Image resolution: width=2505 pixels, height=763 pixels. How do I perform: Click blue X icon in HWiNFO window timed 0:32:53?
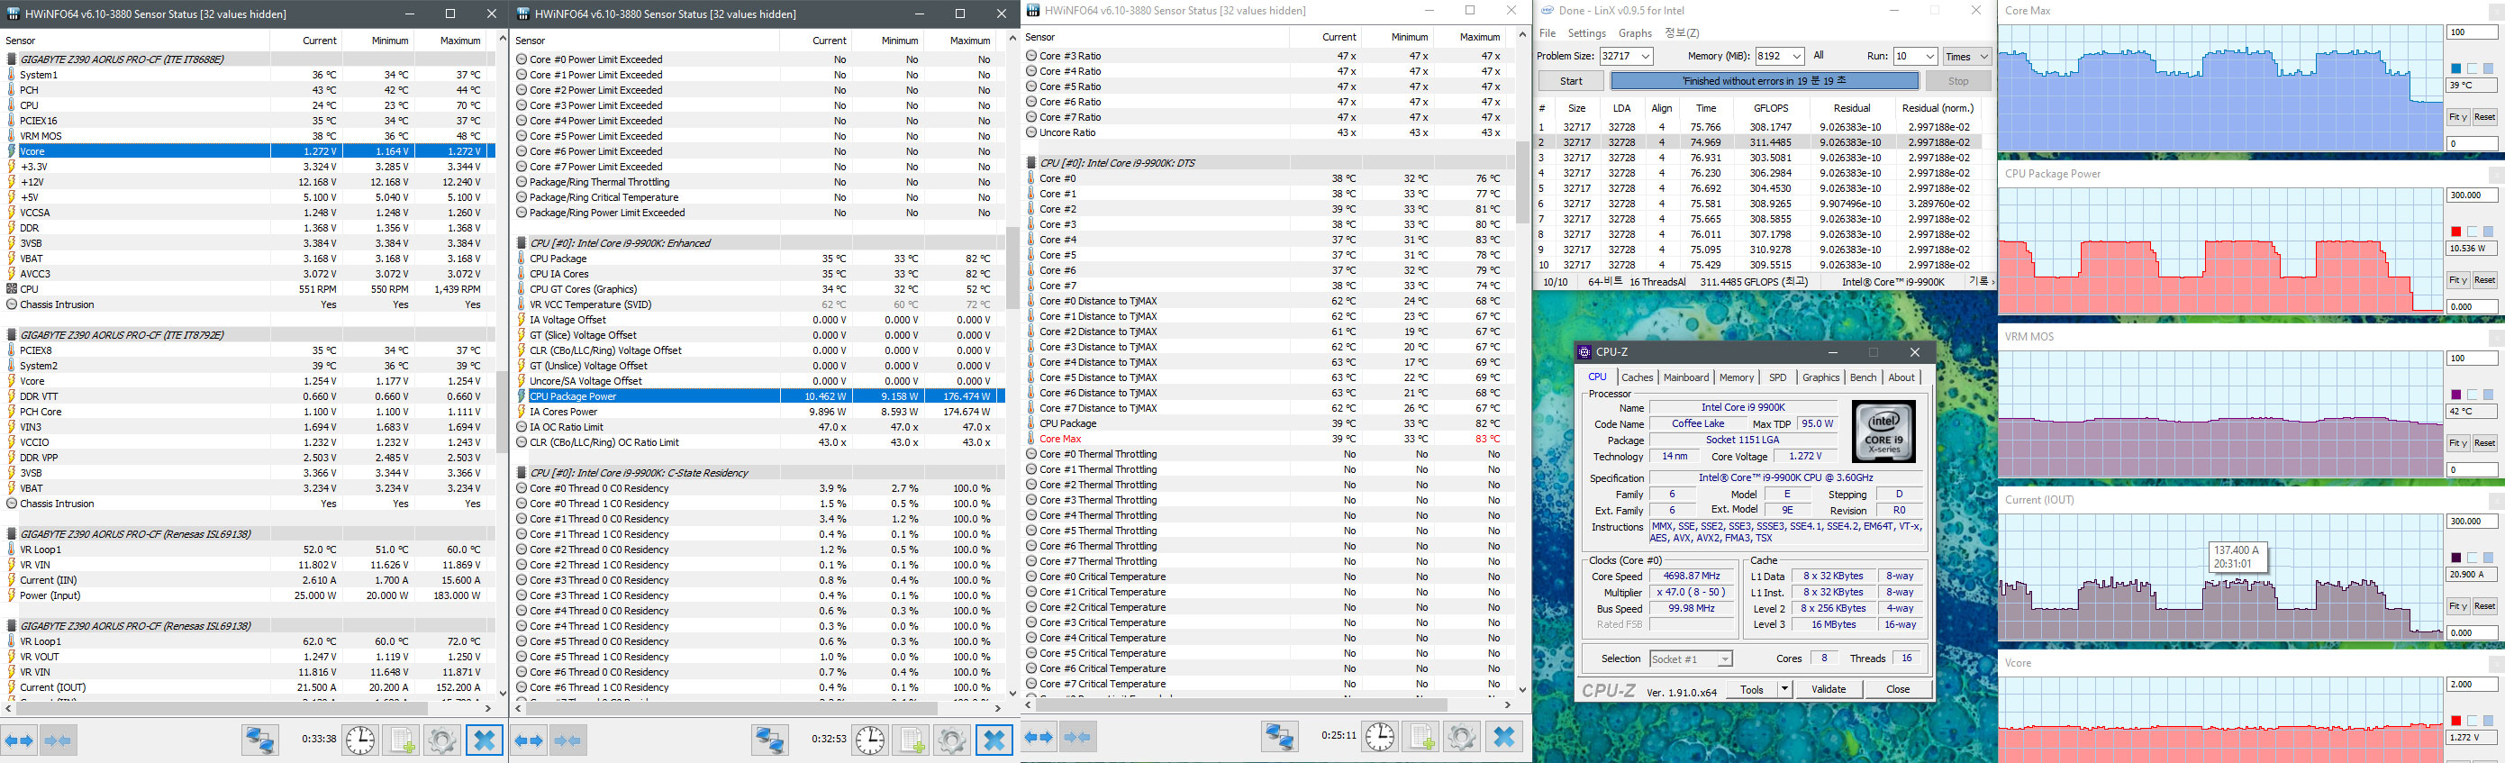(x=994, y=740)
